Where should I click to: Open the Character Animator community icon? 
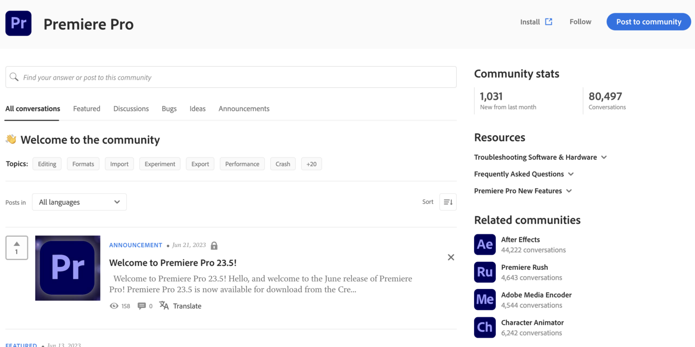click(485, 328)
